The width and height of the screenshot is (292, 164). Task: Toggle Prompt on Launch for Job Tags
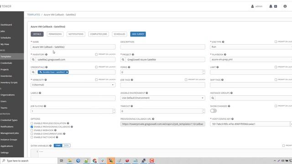tap(186, 80)
